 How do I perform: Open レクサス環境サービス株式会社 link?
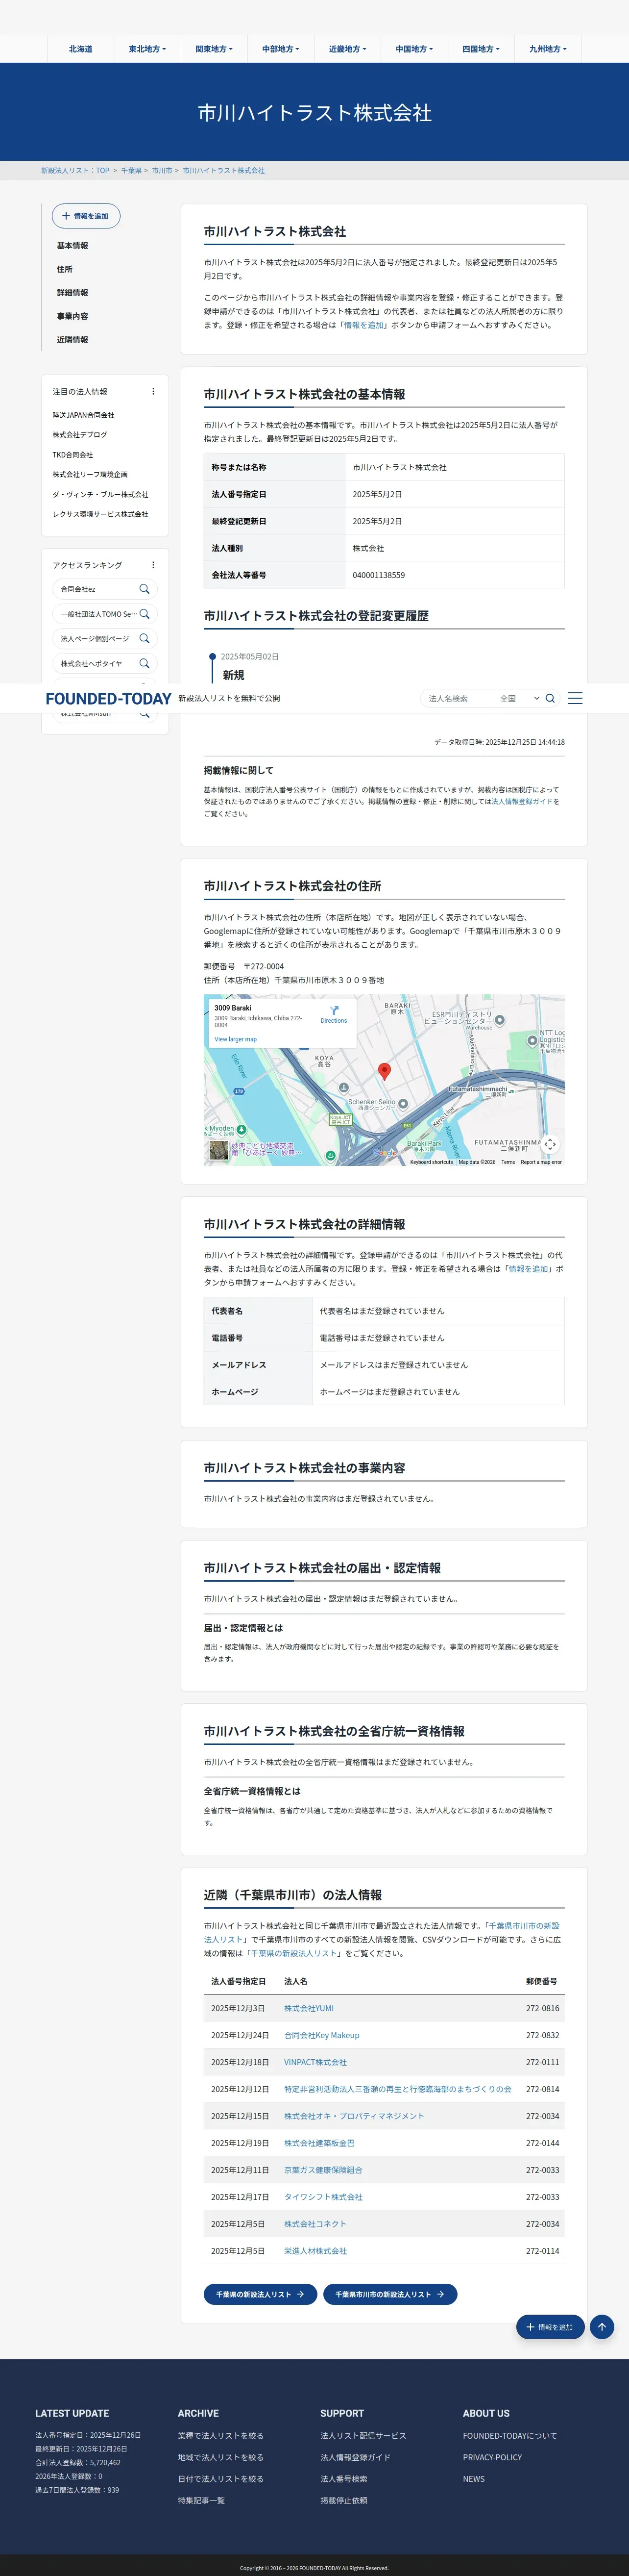101,514
